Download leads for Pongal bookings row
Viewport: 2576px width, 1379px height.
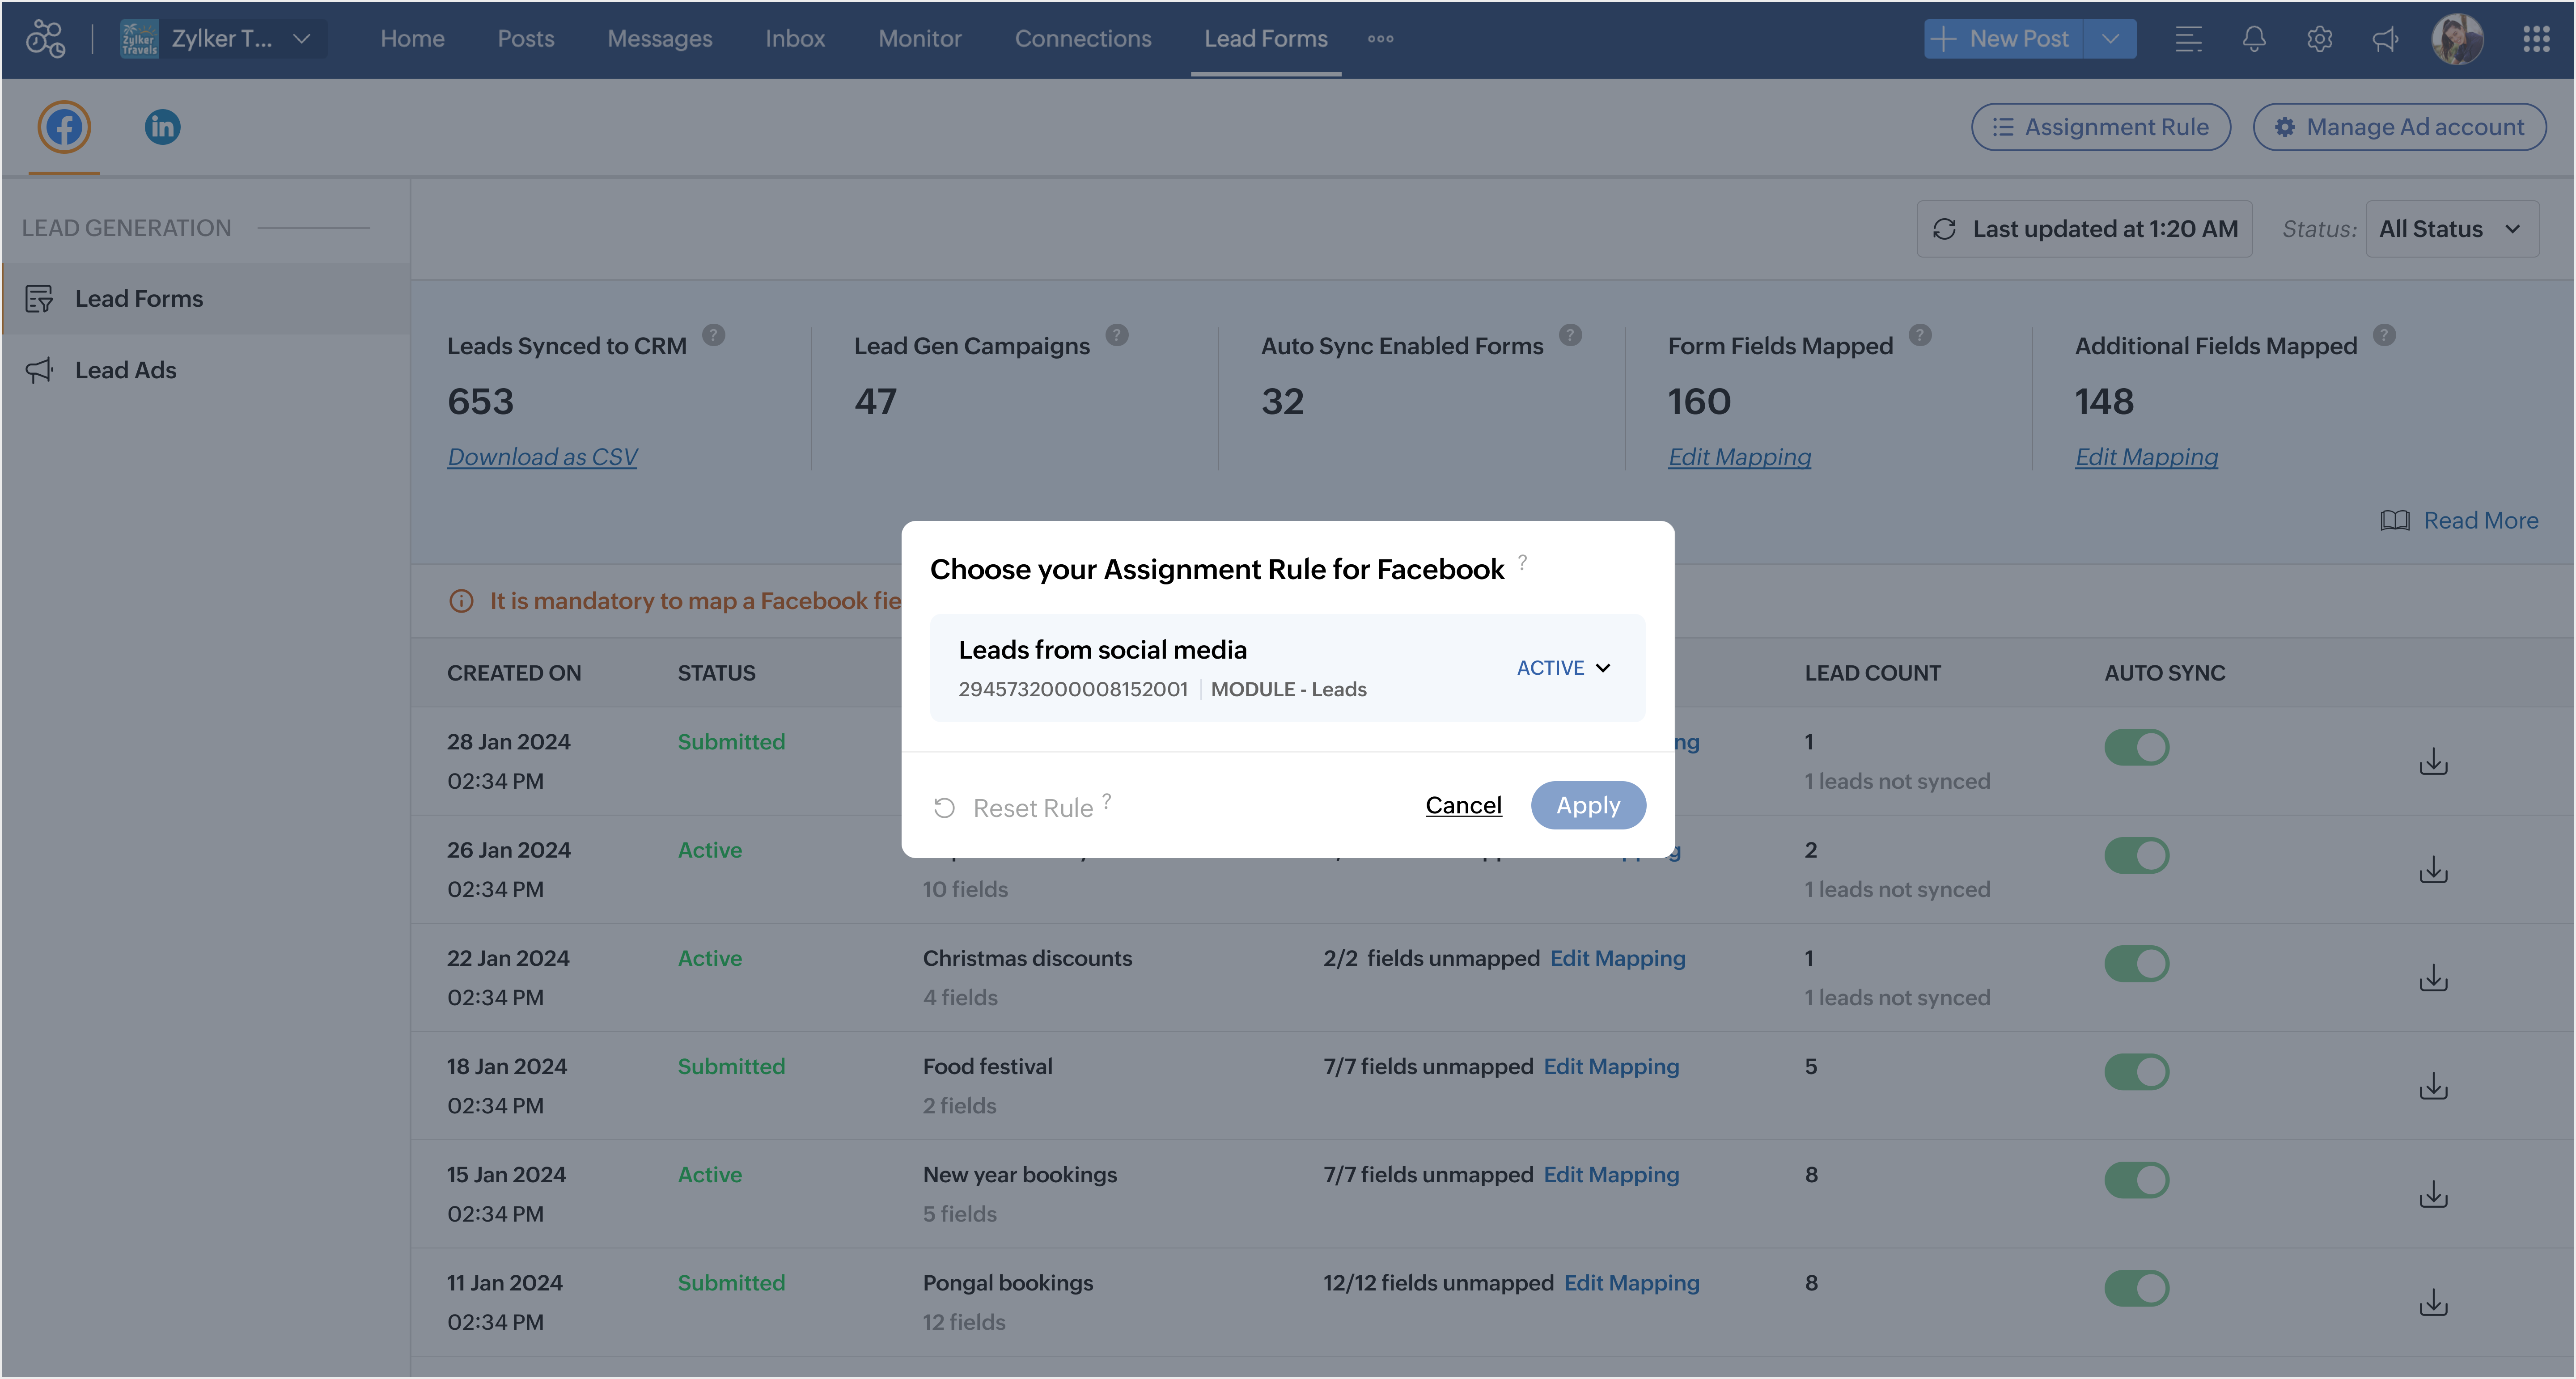click(2433, 1302)
